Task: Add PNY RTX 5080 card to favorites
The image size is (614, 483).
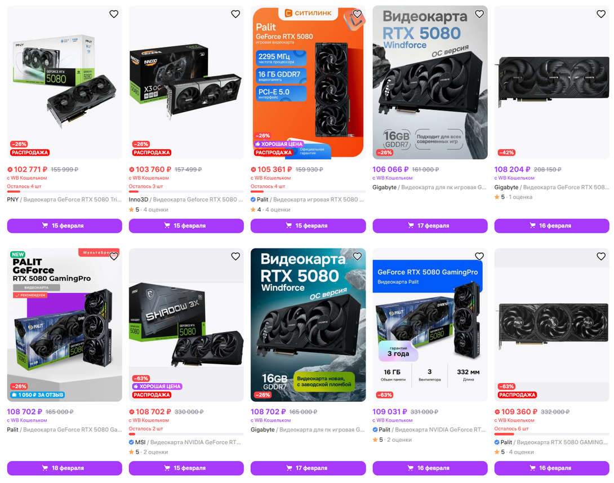Action: [114, 14]
